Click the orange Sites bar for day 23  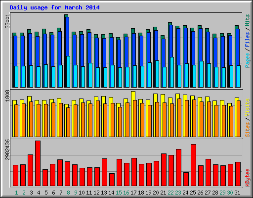pyautogui.click(x=179, y=118)
